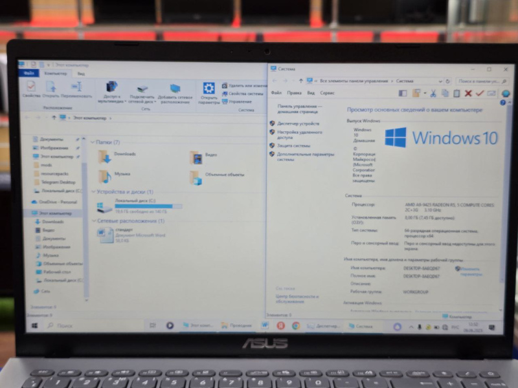Open Файл menu in the System window
Viewport: 518px width, 388px height.
click(x=276, y=92)
